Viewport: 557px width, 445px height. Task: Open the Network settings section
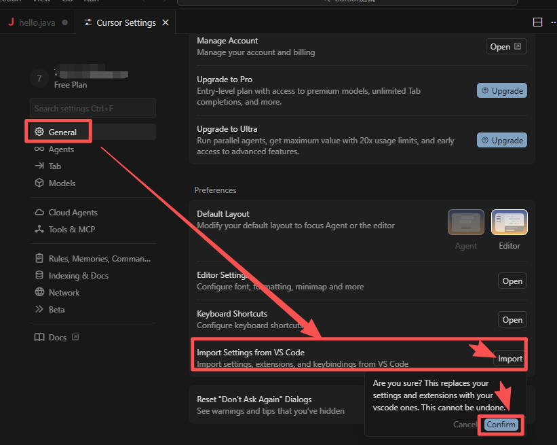(x=93, y=293)
